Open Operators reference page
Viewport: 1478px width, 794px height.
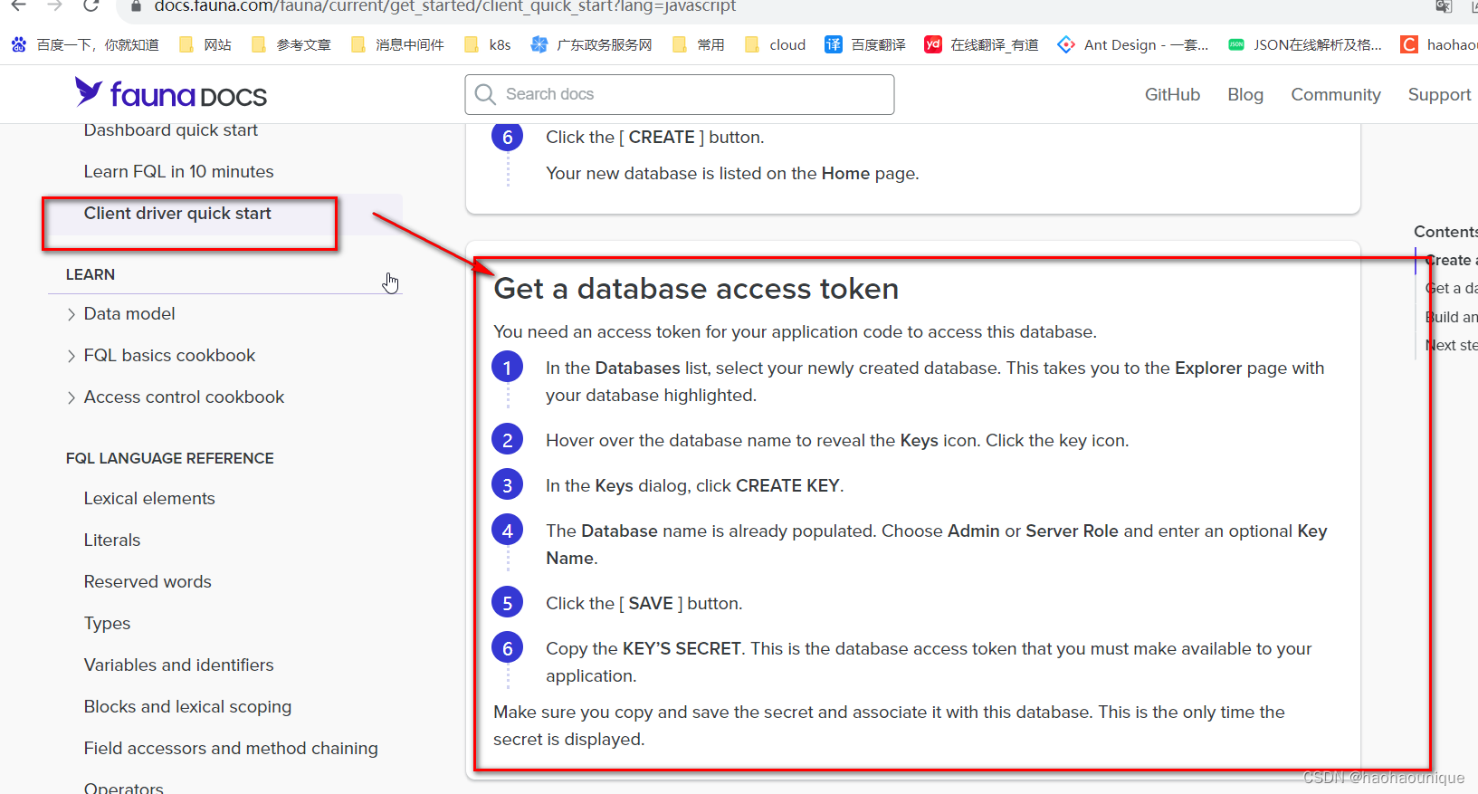[123, 788]
